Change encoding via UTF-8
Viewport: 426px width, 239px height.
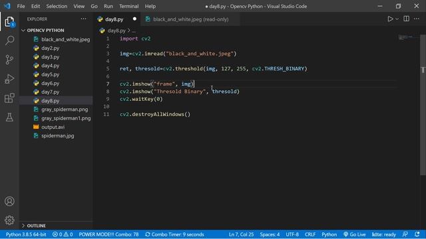(292, 234)
